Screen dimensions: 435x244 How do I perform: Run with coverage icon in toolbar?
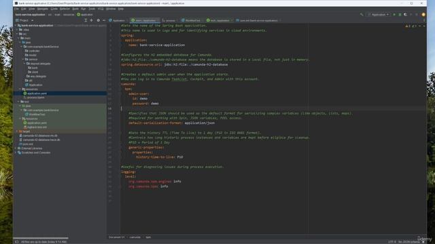click(x=405, y=14)
